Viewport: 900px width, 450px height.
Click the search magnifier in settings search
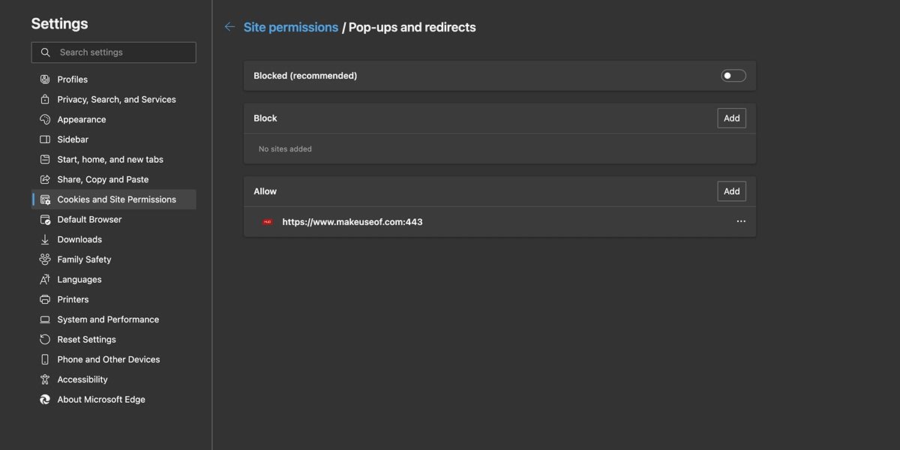(45, 52)
